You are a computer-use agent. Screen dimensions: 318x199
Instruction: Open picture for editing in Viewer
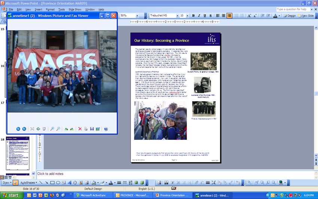point(98,129)
